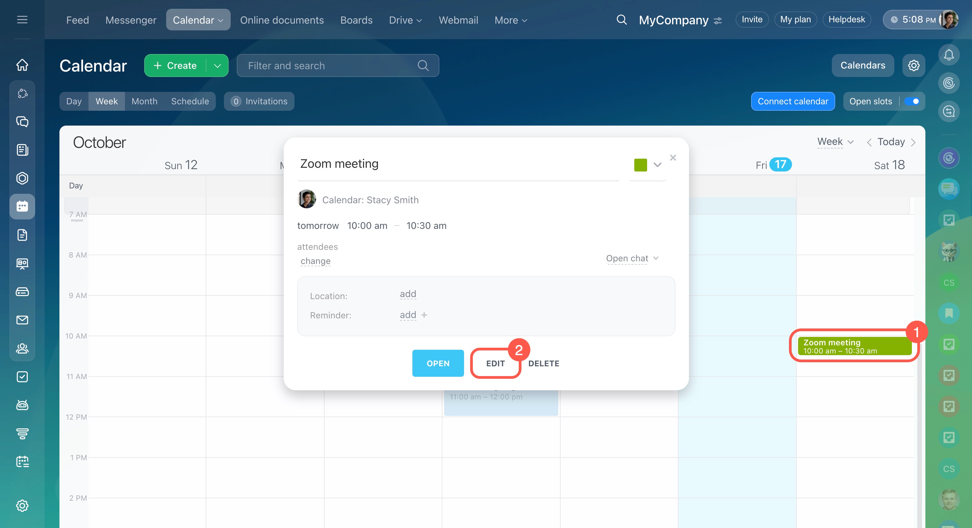This screenshot has width=972, height=528.
Task: Toggle the Open slots switch
Action: pos(912,101)
